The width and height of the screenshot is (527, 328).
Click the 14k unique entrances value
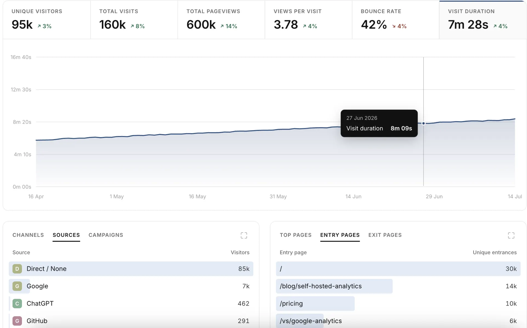point(511,286)
